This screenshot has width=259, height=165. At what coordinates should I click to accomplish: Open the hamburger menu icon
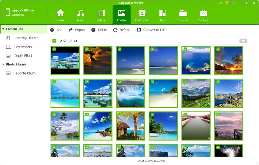coord(233,3)
